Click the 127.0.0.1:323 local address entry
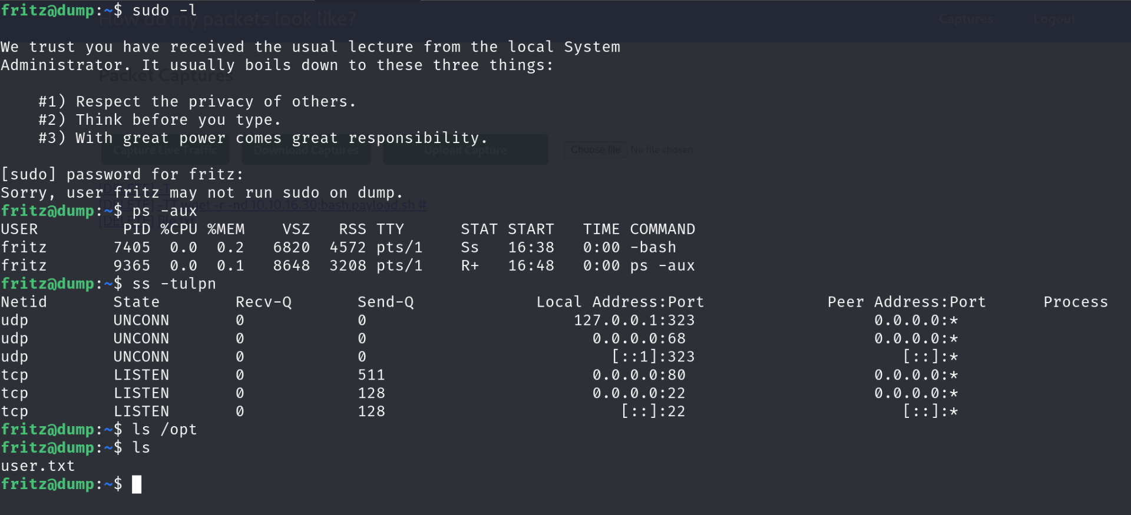This screenshot has height=515, width=1131. [634, 320]
